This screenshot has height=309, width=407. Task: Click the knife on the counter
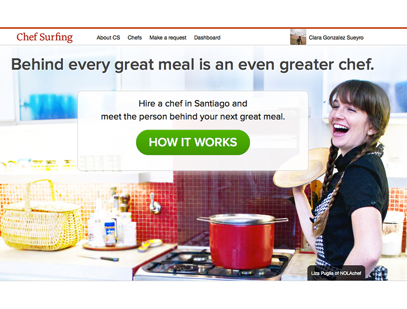[x=98, y=258]
